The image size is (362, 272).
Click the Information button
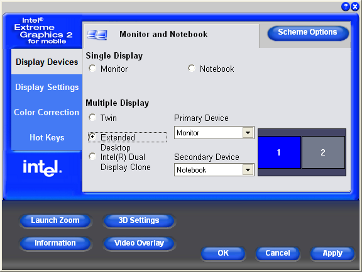[x=55, y=243]
